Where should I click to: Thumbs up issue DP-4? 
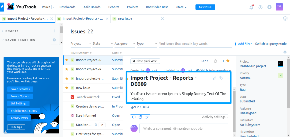pyautogui.click(x=216, y=61)
